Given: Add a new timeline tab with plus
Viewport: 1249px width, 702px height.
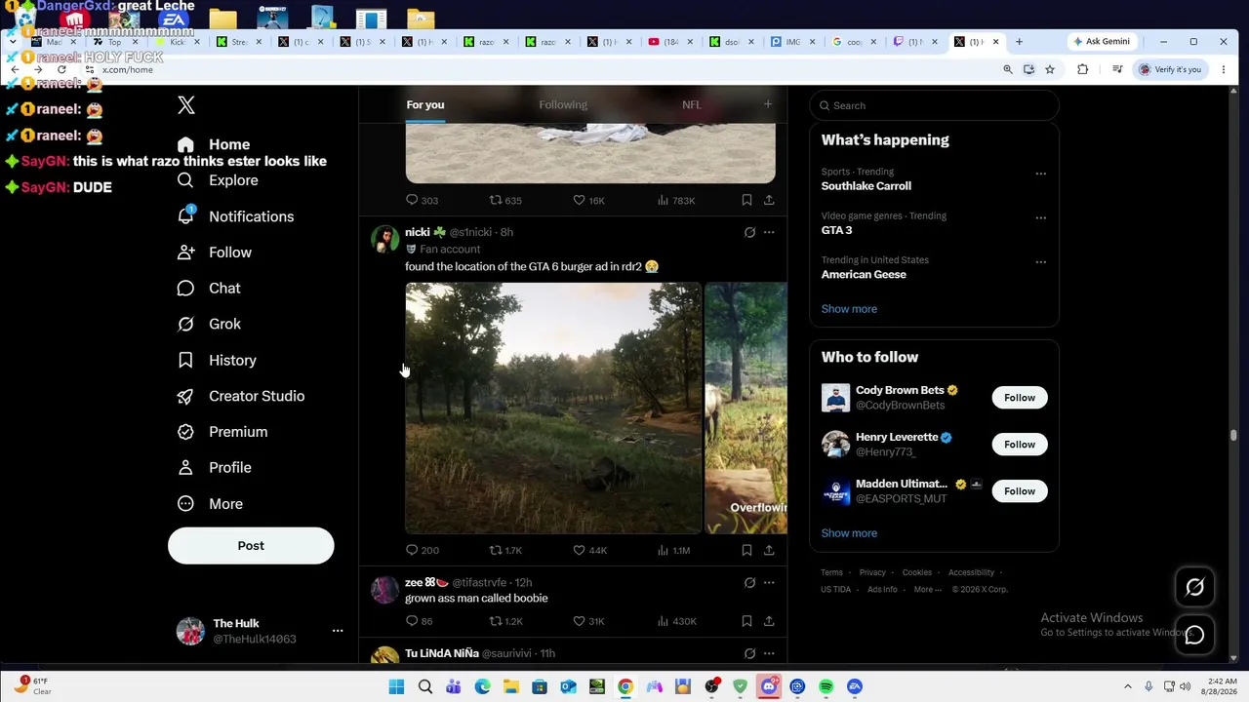Looking at the screenshot, I should pos(768,104).
